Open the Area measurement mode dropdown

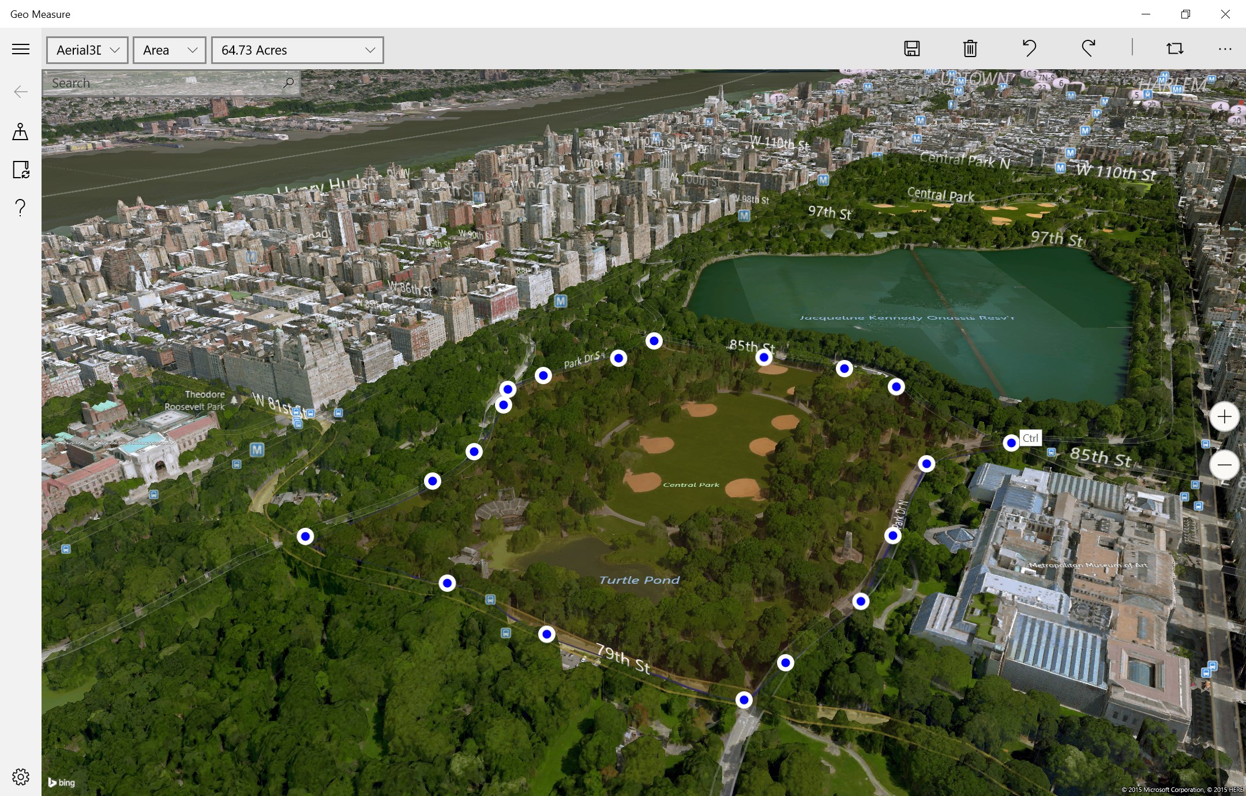click(169, 50)
